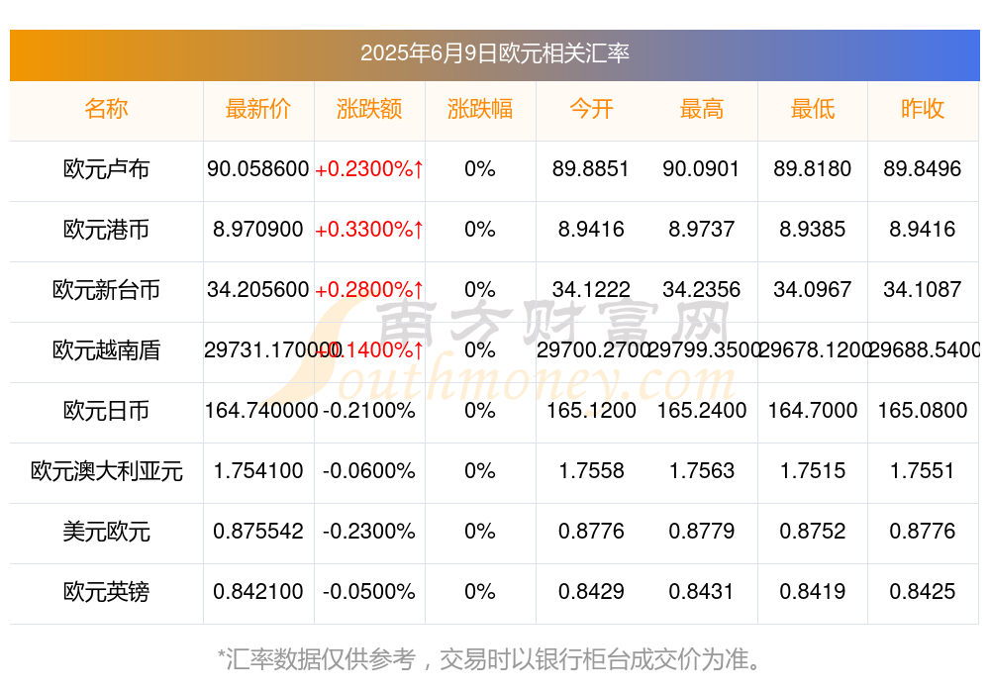Click latest price 34.205600
This screenshot has width=990, height=691.
(258, 289)
